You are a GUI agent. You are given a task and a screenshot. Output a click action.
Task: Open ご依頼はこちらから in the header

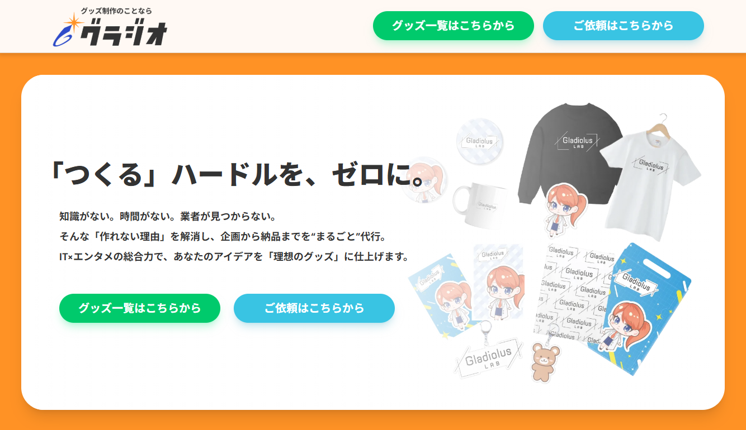(624, 26)
